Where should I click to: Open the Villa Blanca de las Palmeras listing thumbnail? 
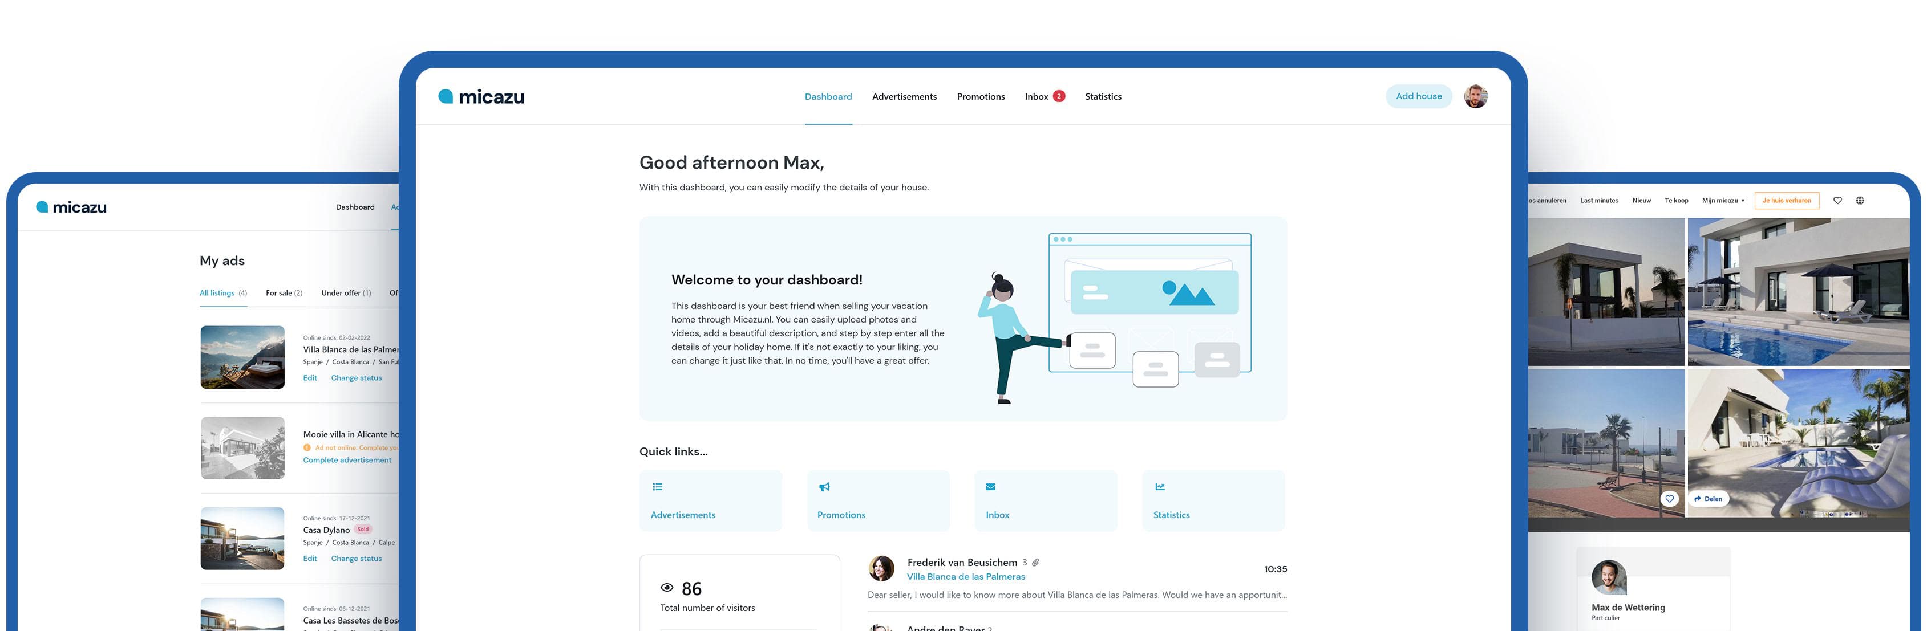coord(242,357)
